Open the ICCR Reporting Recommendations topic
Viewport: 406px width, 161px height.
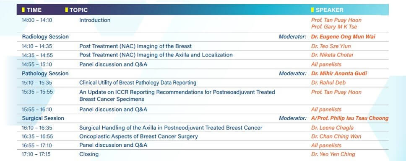tap(177, 96)
